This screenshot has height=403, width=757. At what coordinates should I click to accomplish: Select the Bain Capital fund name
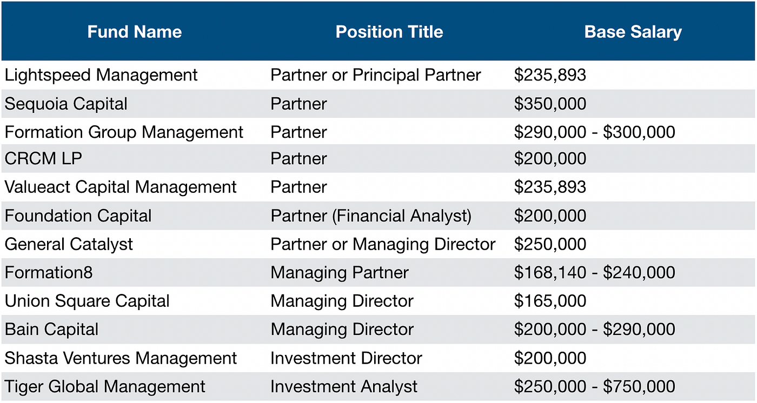point(51,330)
